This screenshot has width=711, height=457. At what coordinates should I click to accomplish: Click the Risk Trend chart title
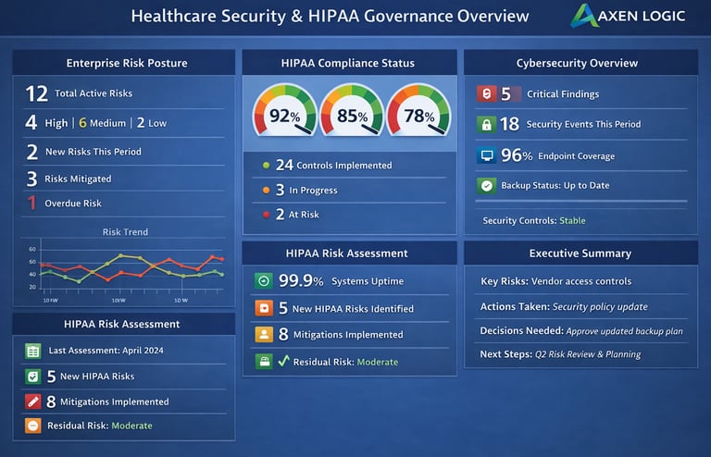tap(125, 232)
